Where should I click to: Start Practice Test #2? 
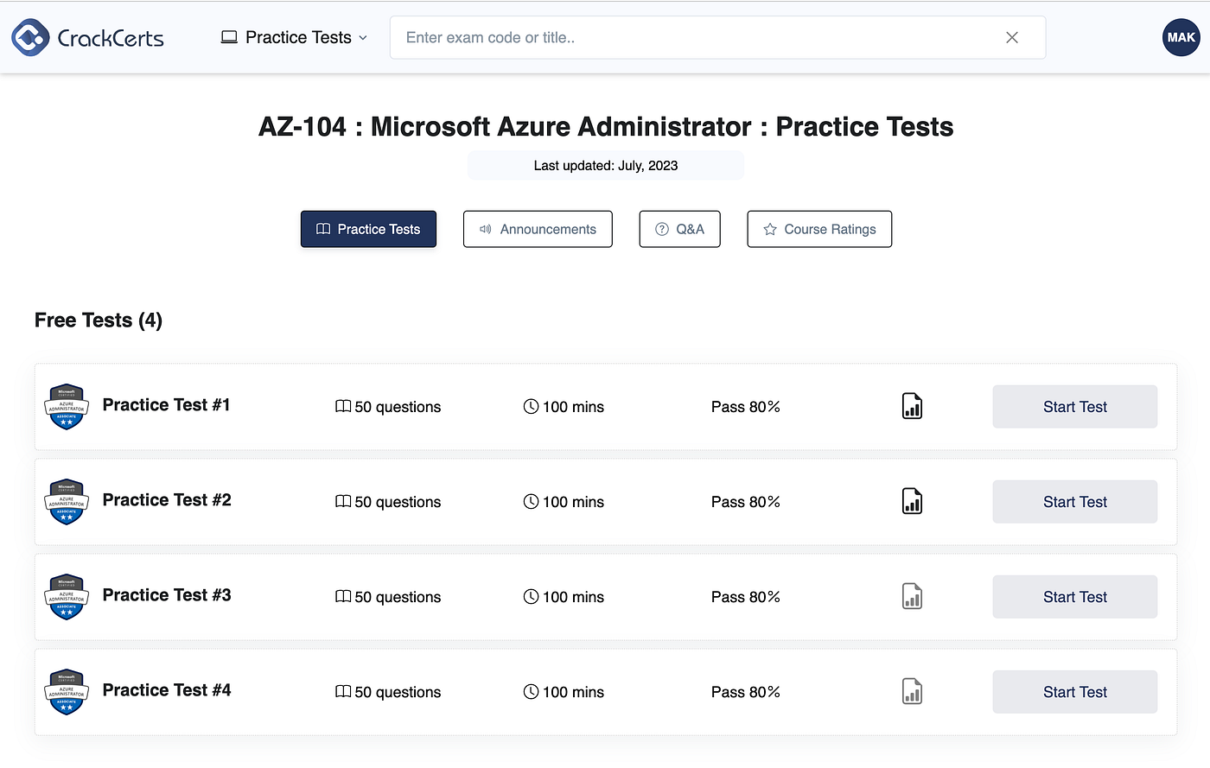click(x=1074, y=501)
